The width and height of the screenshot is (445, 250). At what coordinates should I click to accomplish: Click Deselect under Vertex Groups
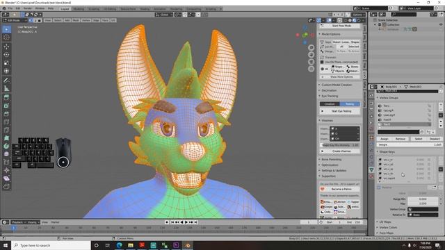pyautogui.click(x=435, y=139)
